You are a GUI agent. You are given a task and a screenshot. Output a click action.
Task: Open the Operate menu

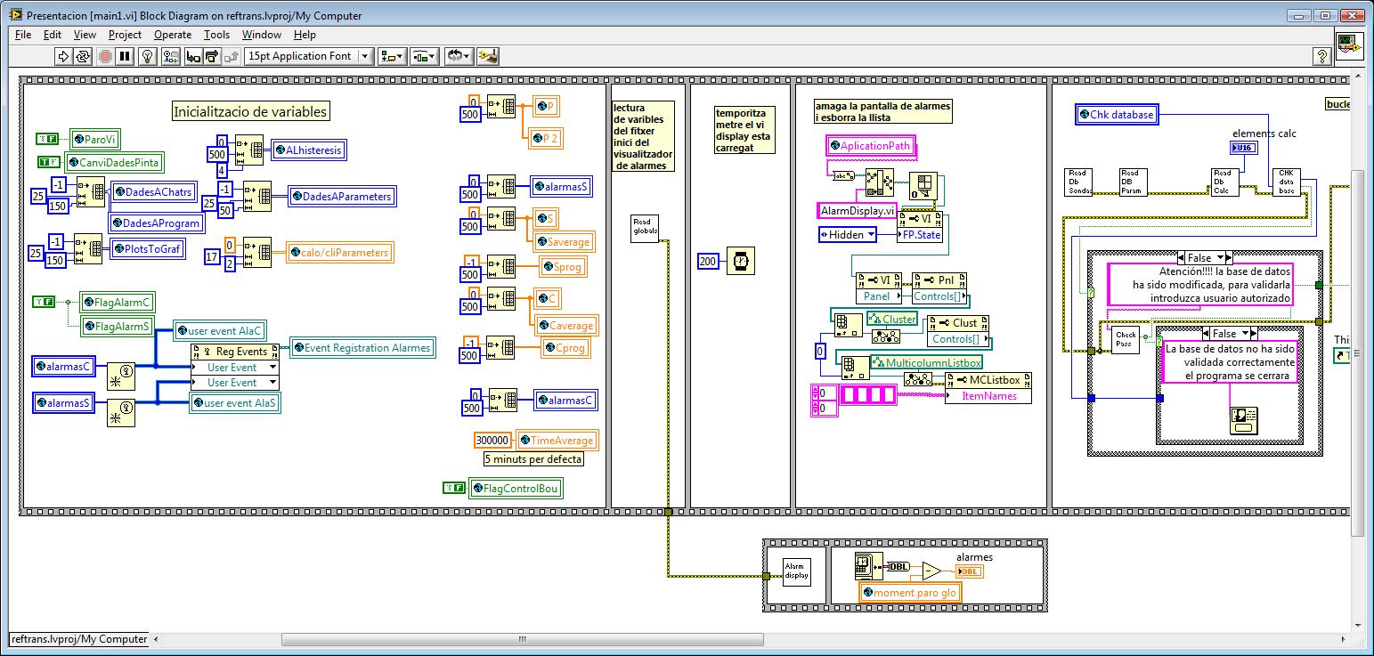173,35
